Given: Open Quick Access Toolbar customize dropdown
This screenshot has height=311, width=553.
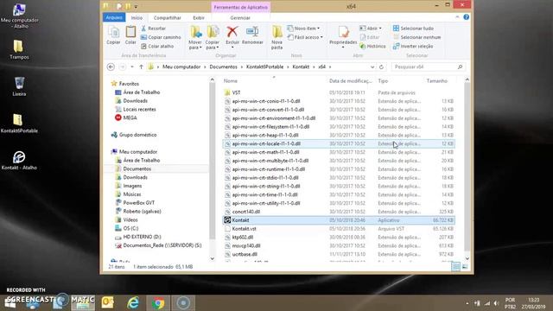Looking at the screenshot, I should click(x=136, y=6).
